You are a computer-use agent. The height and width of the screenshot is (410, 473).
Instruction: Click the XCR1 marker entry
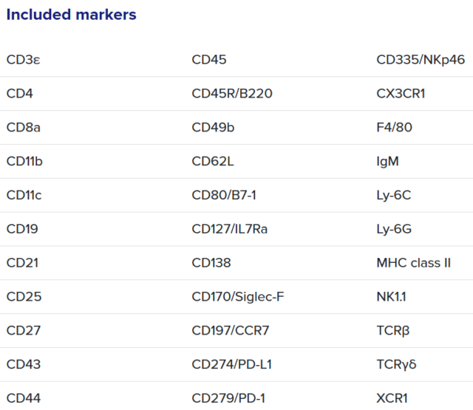392,399
